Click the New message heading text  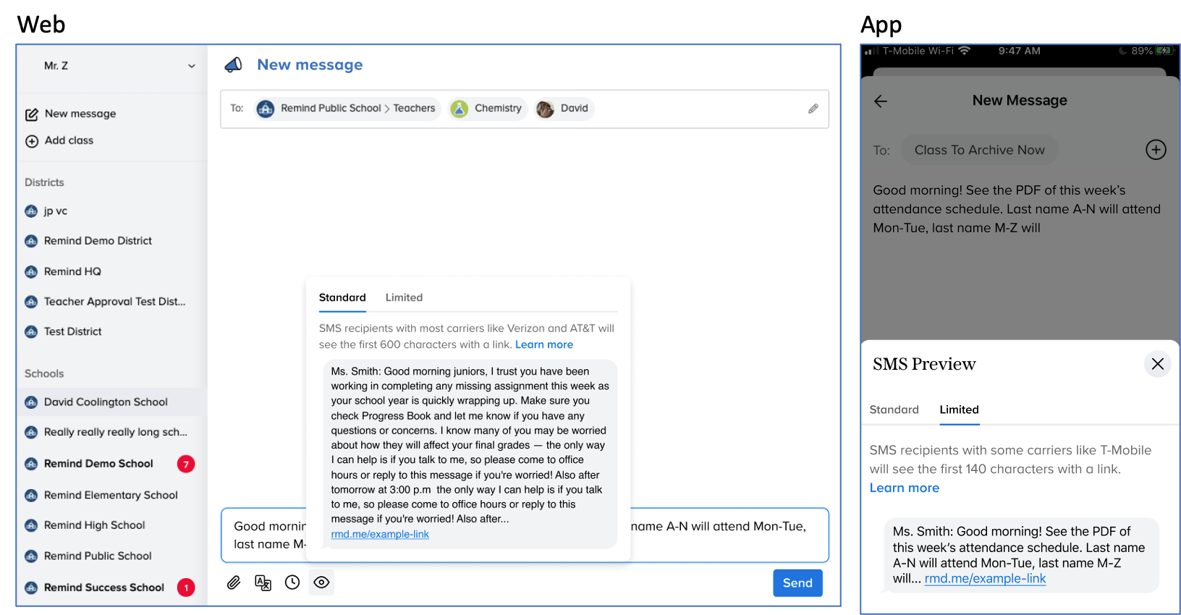310,65
